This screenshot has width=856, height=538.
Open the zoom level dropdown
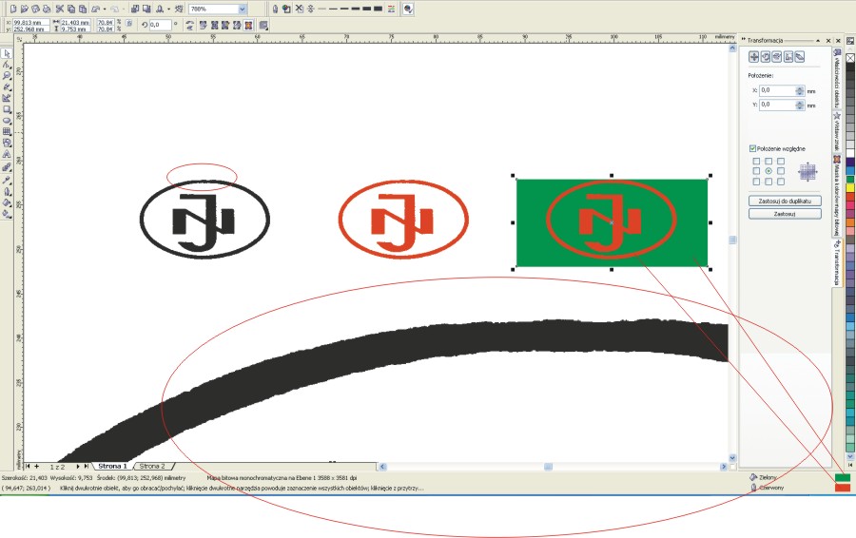point(243,8)
